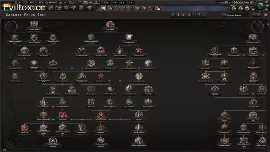This screenshot has width=270, height=152.
Task: Select the State Militias focus icon
Action: 224,76
